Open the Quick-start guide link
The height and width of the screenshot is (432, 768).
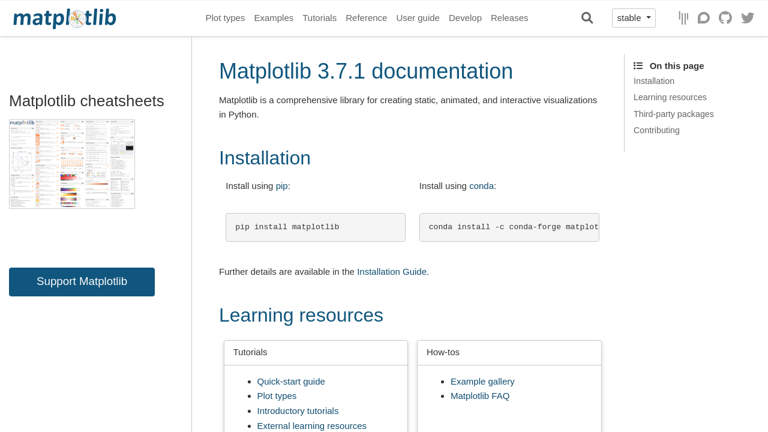[291, 382]
